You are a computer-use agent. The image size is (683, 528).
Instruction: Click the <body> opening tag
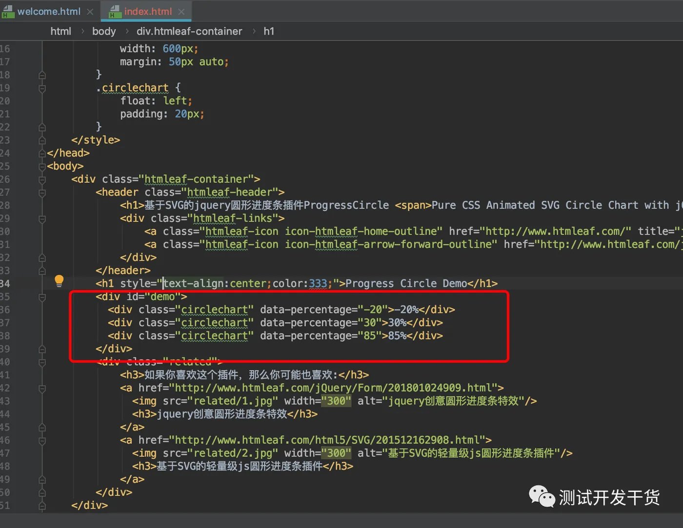click(65, 166)
